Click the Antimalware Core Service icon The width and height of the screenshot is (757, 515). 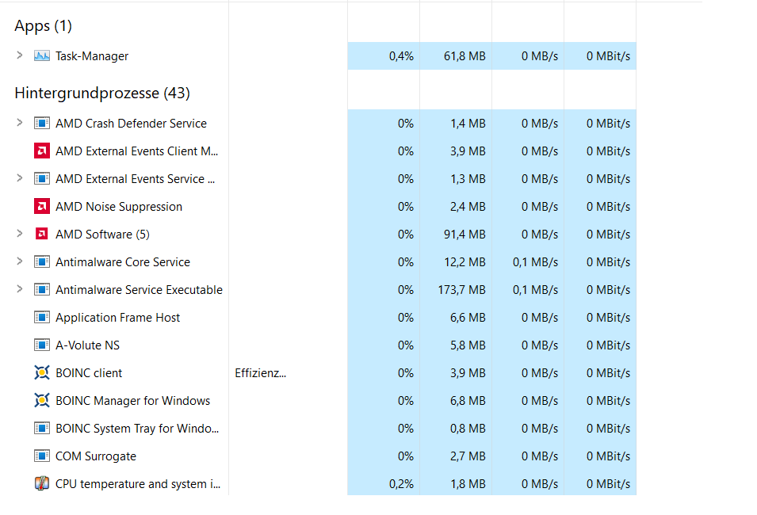(x=42, y=262)
